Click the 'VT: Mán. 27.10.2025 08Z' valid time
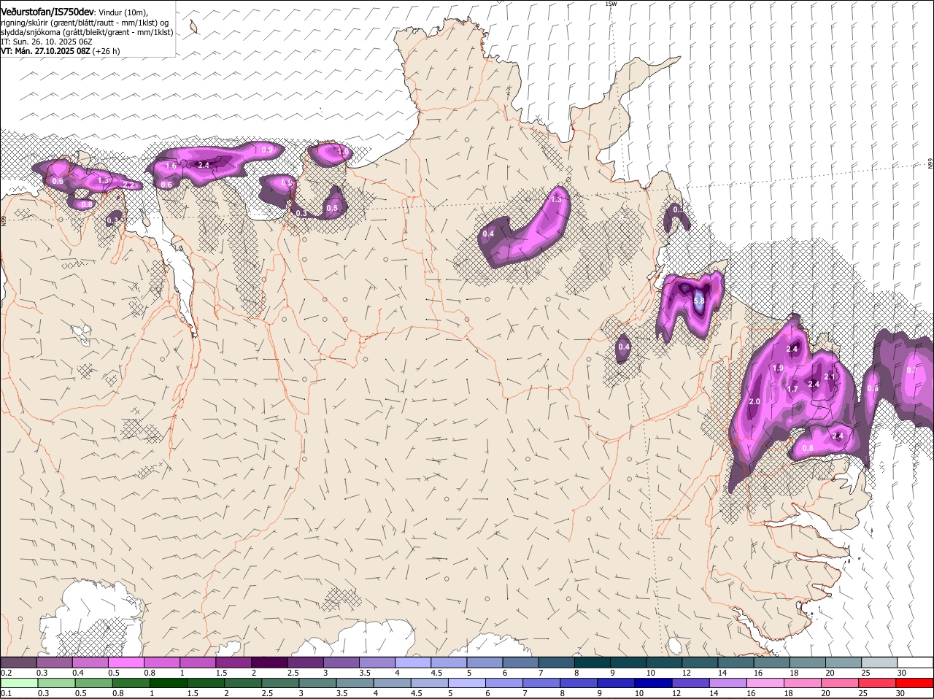Viewport: 934px width, 699px height. 45,51
